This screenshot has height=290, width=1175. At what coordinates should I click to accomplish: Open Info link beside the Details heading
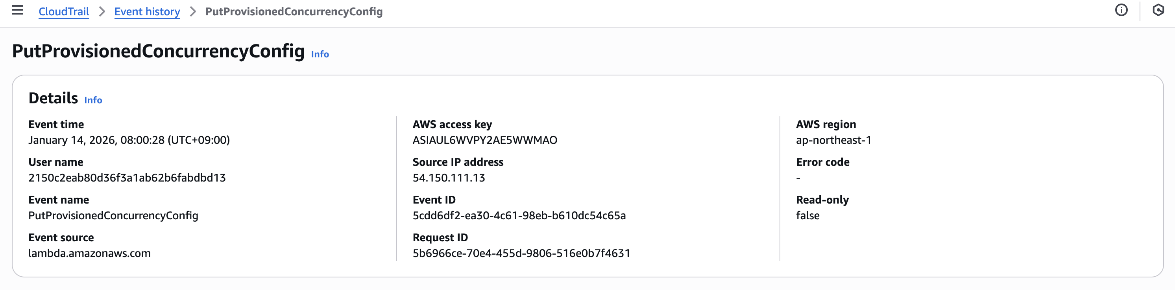coord(93,100)
